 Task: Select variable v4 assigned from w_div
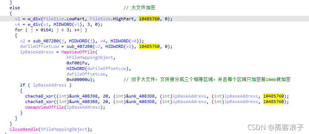(x=17, y=25)
